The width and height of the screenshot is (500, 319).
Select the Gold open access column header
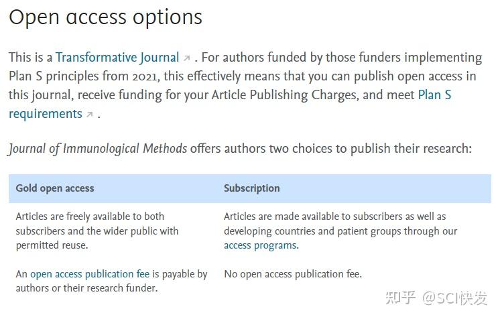pyautogui.click(x=55, y=188)
